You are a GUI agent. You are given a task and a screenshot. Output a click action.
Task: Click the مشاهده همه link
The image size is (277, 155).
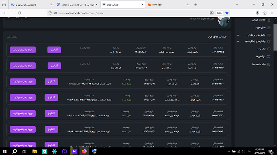pos(12,37)
